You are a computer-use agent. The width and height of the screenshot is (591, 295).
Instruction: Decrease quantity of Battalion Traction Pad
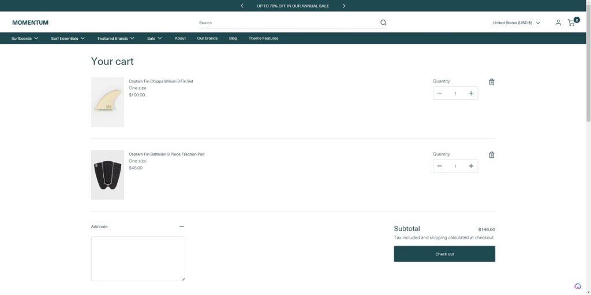[x=440, y=166]
